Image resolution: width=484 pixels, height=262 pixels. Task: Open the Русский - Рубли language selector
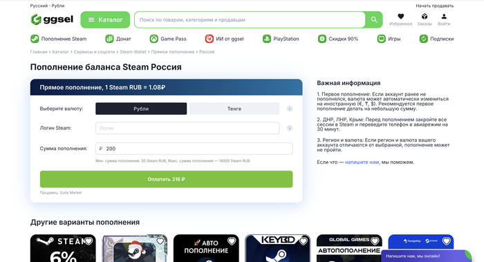pos(47,6)
